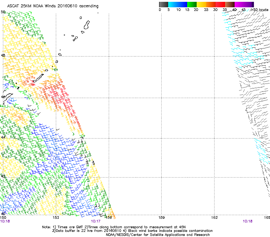
Task: Click the dark purple 45–50 knots color segment
Action: (x=249, y=4)
